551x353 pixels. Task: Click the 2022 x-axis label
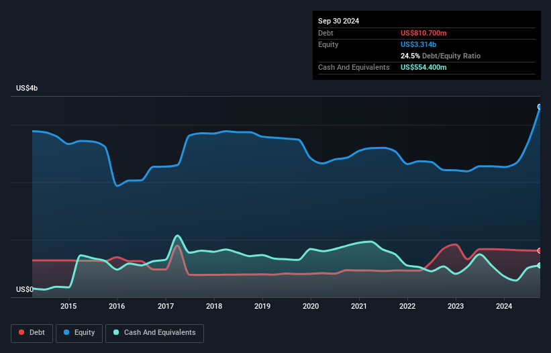[x=407, y=306]
